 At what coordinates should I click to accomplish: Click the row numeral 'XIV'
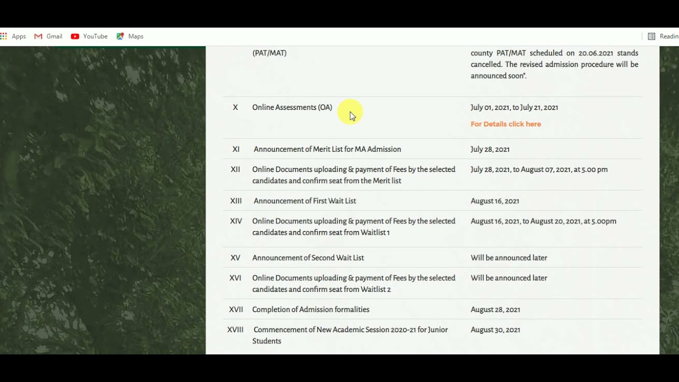tap(236, 221)
